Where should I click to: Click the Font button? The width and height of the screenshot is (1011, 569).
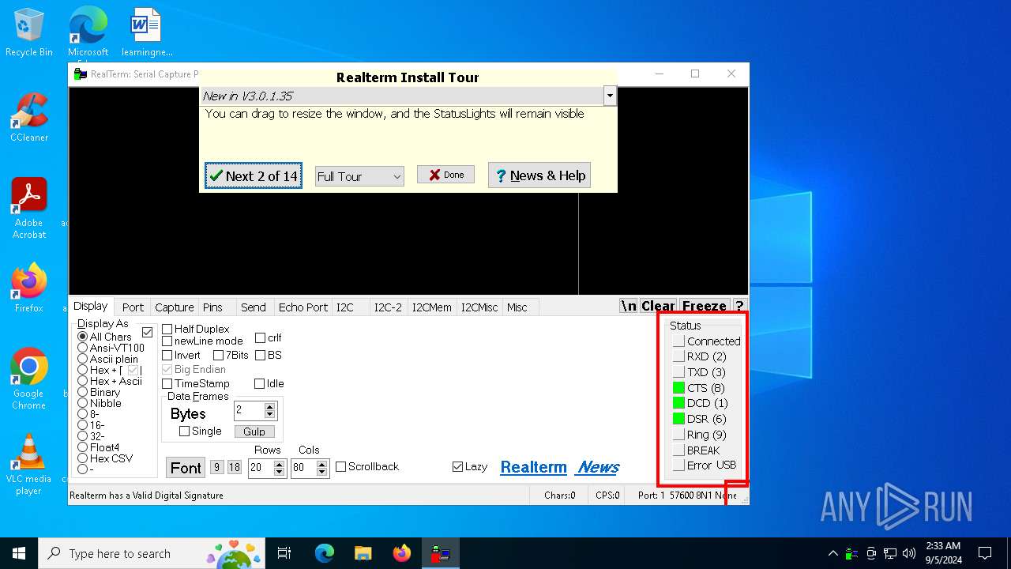click(x=186, y=468)
